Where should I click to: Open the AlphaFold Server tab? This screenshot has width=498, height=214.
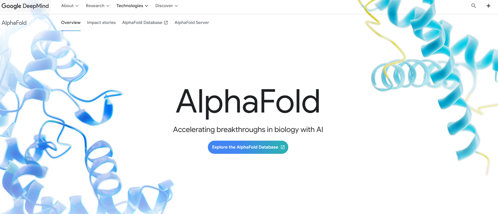(x=191, y=22)
